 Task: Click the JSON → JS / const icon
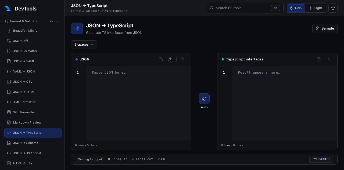(9, 153)
